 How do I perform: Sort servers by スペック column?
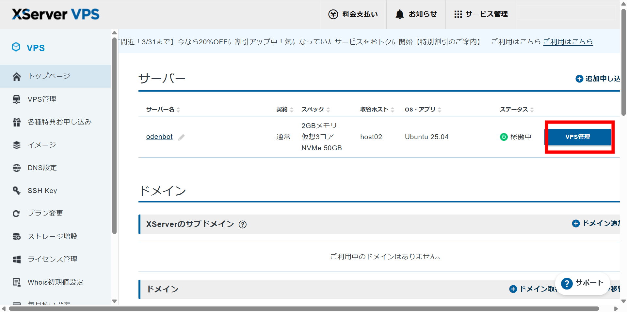pos(313,110)
